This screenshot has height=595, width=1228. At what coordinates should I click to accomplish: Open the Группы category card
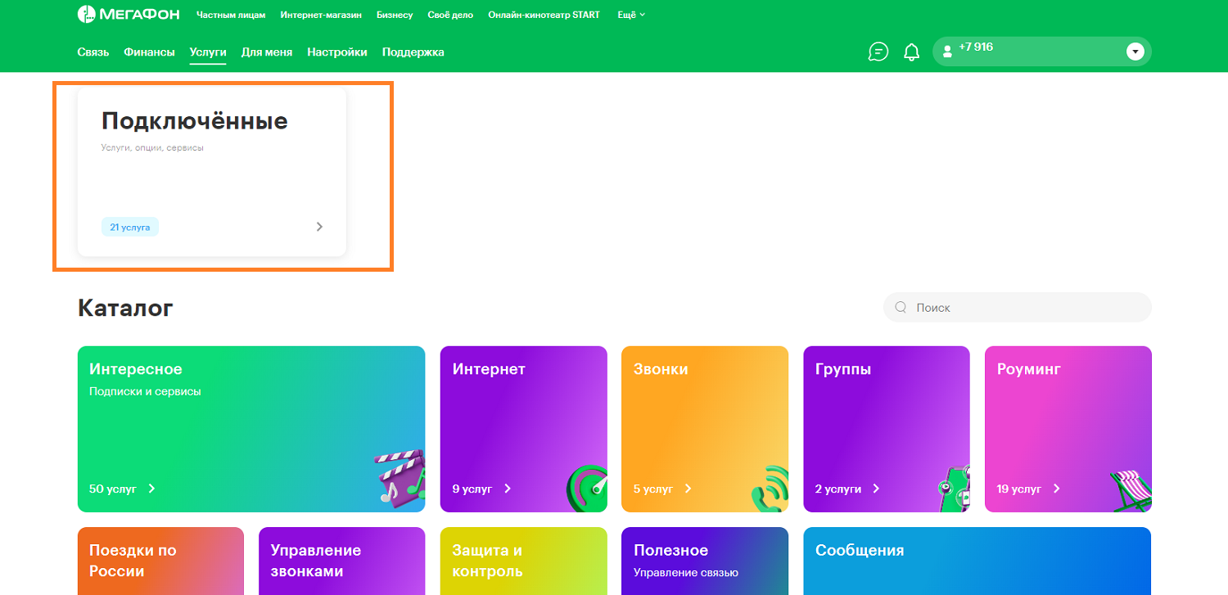[x=887, y=429]
